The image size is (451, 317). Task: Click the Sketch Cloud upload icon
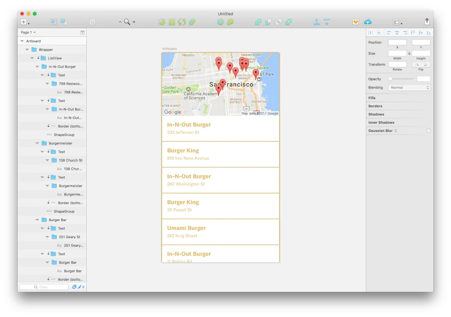(368, 22)
